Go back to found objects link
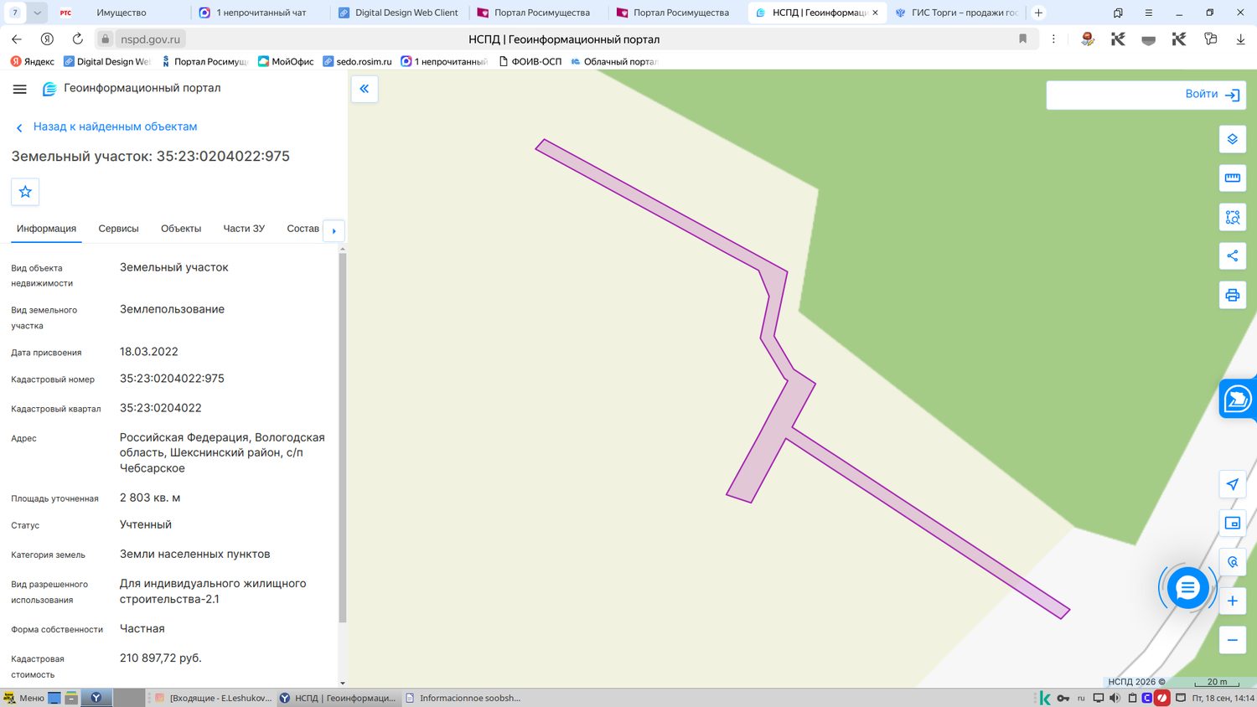 point(115,126)
